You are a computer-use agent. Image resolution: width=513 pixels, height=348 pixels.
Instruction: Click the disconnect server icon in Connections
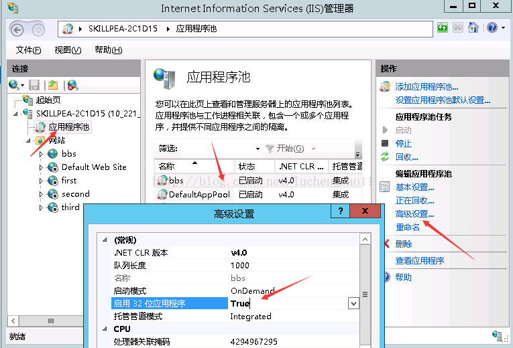pyautogui.click(x=72, y=85)
